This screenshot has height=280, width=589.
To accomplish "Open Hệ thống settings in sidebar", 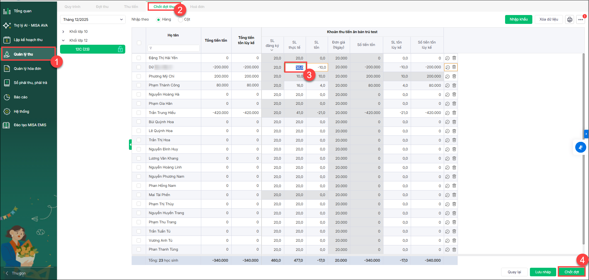I will pyautogui.click(x=21, y=112).
